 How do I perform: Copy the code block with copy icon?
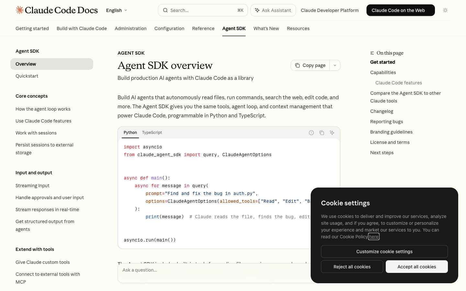click(x=322, y=133)
